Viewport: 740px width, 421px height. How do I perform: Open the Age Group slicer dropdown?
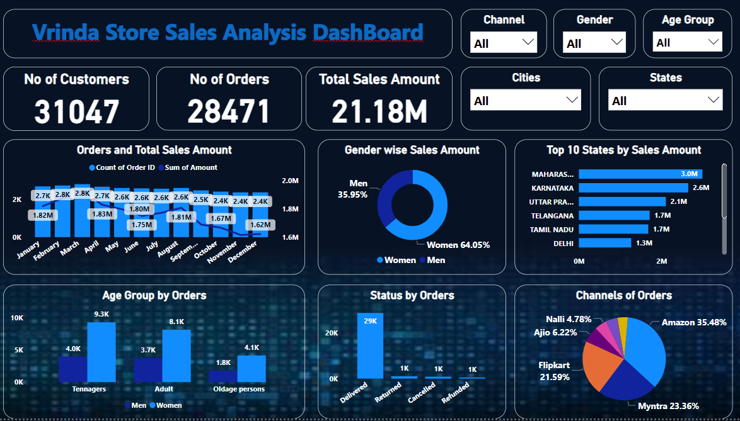click(714, 43)
